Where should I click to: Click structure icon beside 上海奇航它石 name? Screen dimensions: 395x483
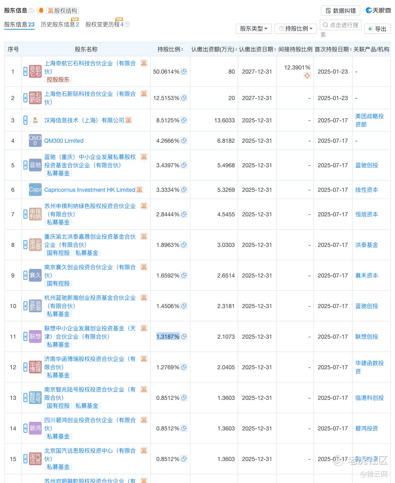(x=144, y=63)
